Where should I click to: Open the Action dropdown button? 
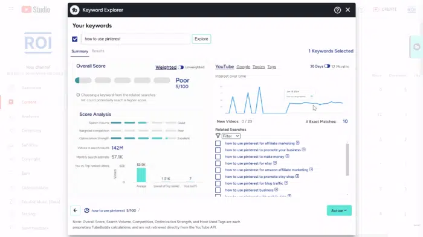point(339,210)
